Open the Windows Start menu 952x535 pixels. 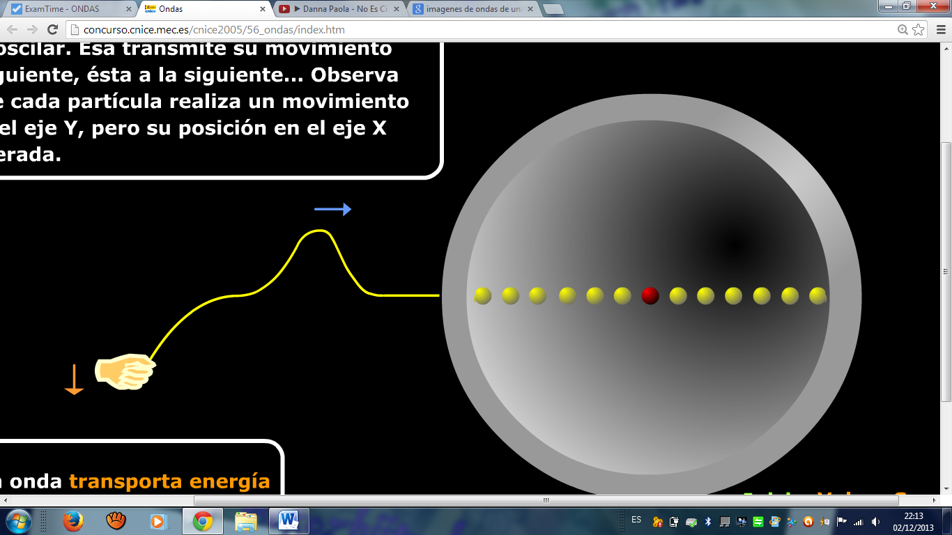(x=18, y=521)
